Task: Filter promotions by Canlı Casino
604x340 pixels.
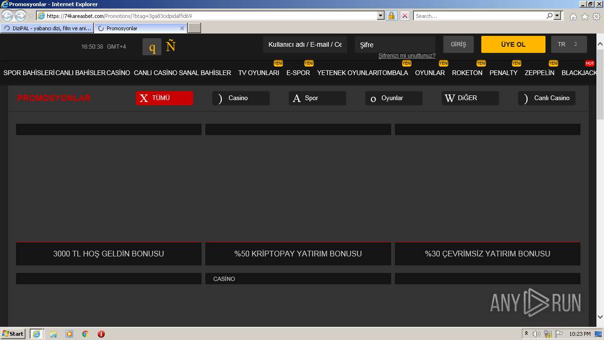Action: tap(546, 98)
